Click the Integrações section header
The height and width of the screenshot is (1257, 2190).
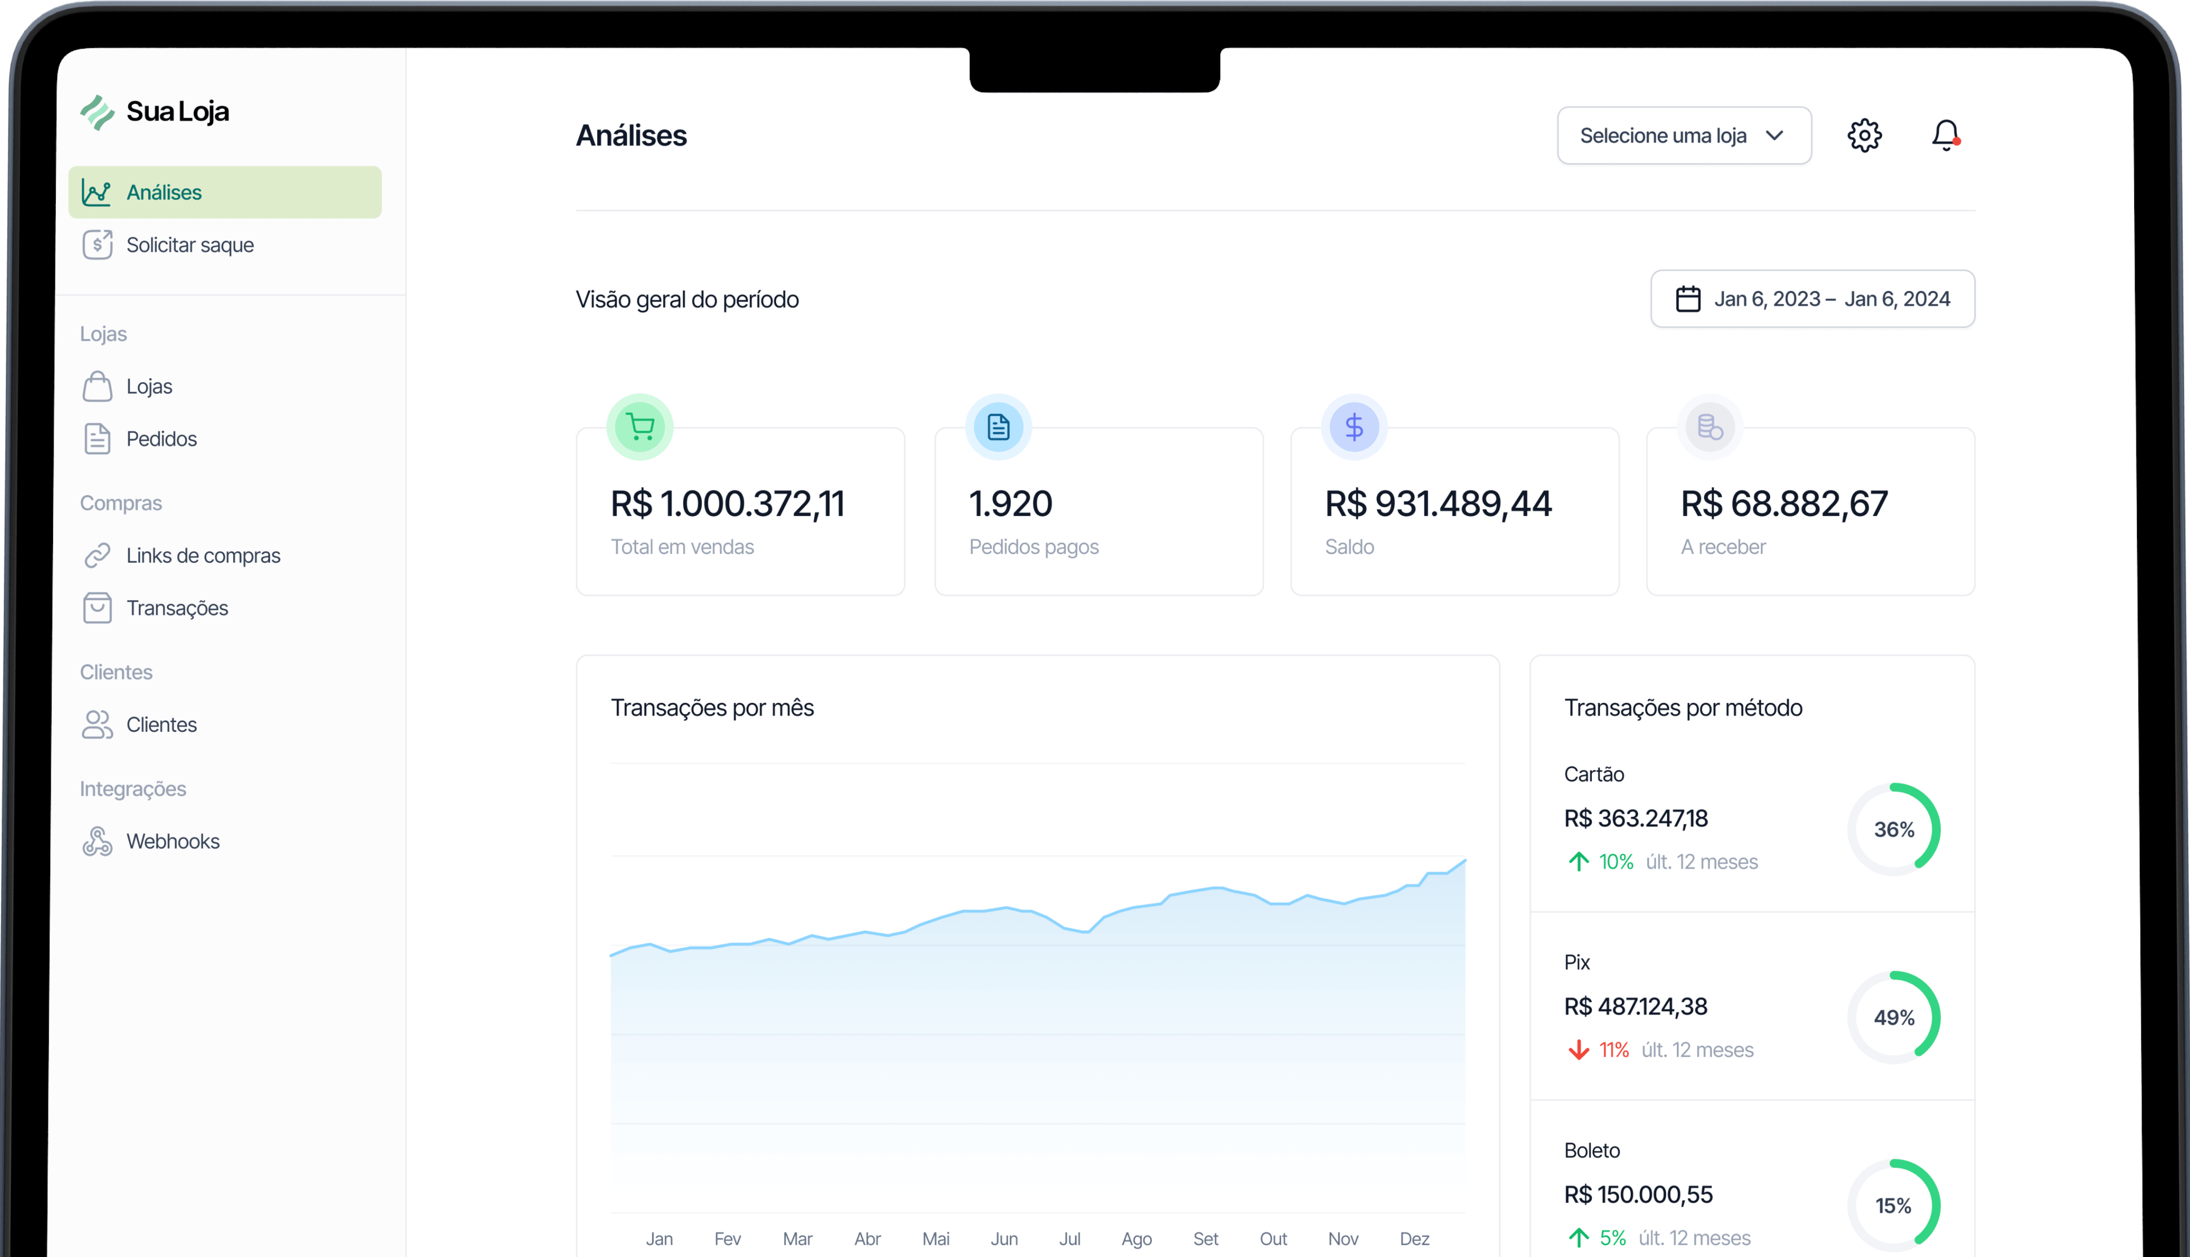tap(133, 789)
